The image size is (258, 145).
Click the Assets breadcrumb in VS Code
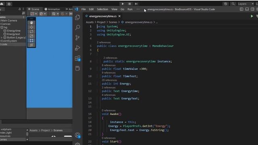[x=89, y=22]
